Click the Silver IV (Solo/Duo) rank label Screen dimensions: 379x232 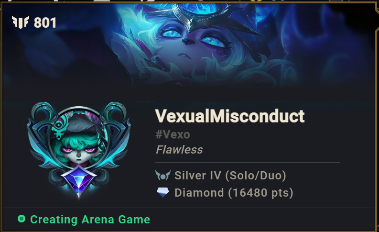point(230,176)
